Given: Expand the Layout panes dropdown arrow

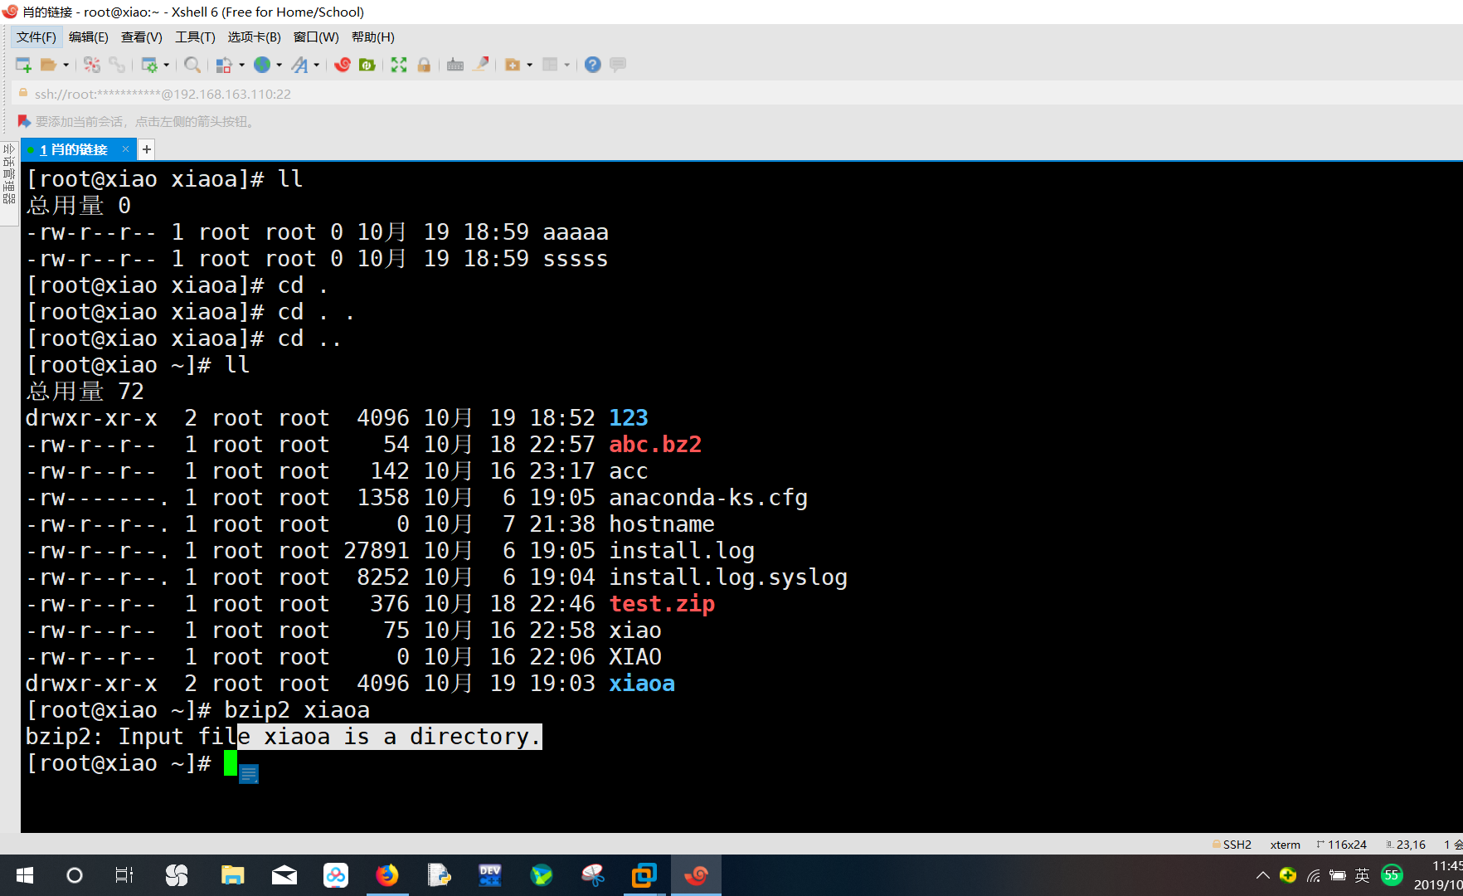Looking at the screenshot, I should click(x=567, y=65).
